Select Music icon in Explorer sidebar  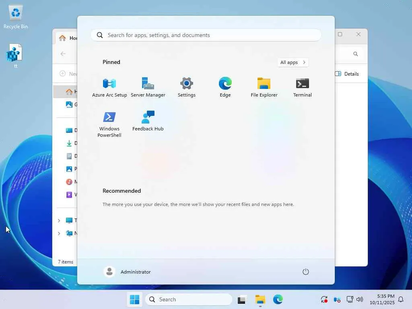[69, 182]
